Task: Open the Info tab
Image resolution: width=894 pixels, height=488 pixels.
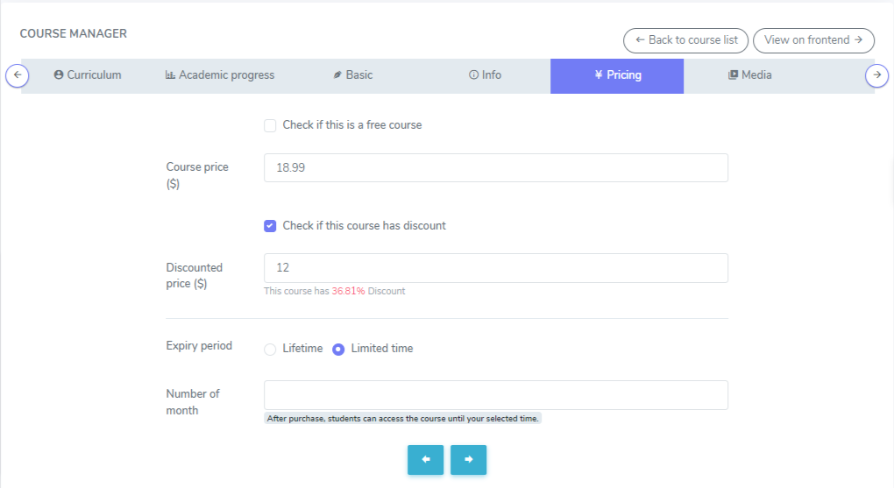Action: [x=485, y=75]
